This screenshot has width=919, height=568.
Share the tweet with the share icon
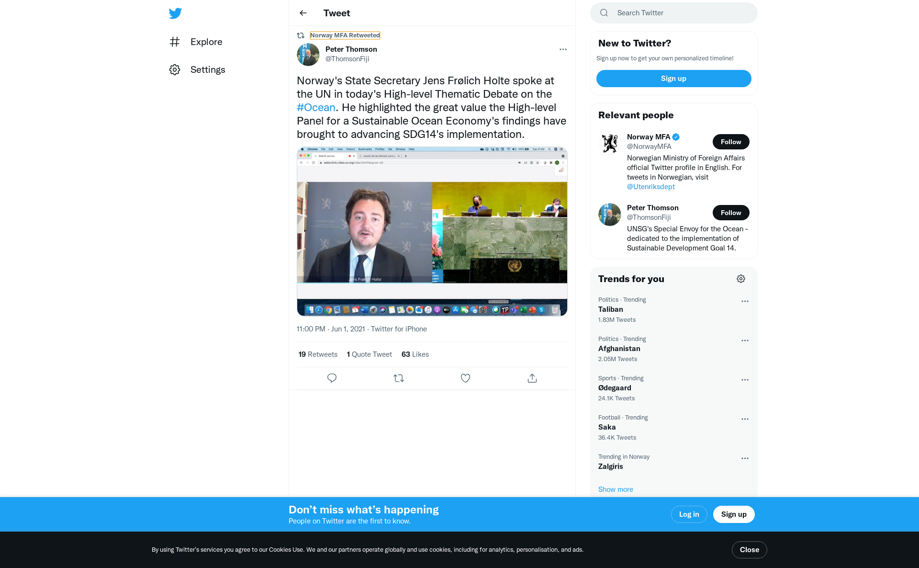(532, 378)
